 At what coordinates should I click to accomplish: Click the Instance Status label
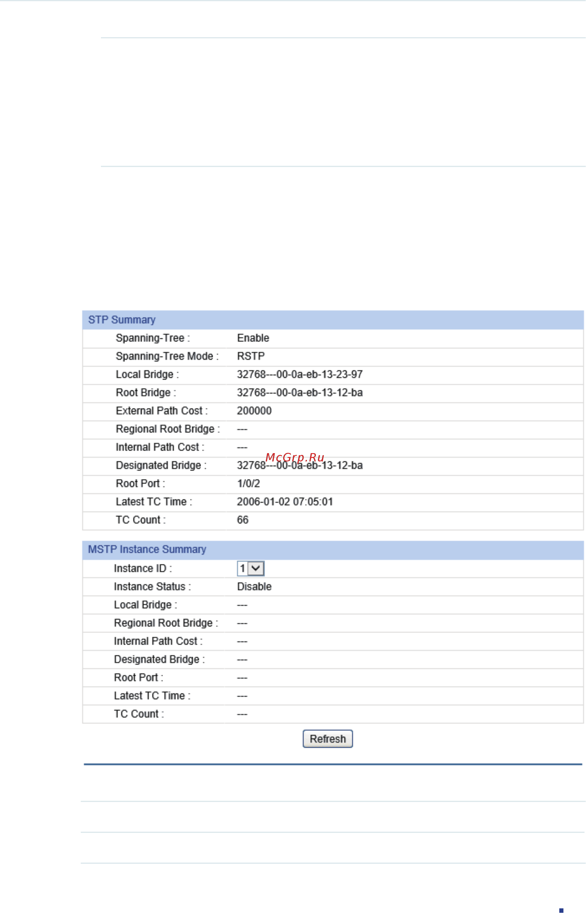tap(152, 587)
